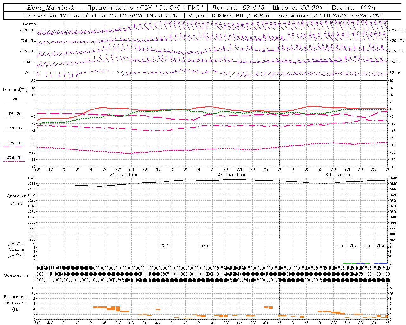Click the '(гПа)' unit label under Давление

pos(16,203)
